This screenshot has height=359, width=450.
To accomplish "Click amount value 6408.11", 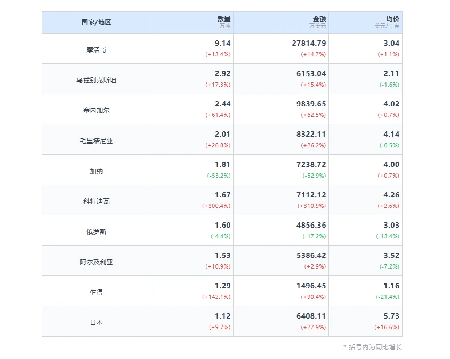I will tap(311, 316).
